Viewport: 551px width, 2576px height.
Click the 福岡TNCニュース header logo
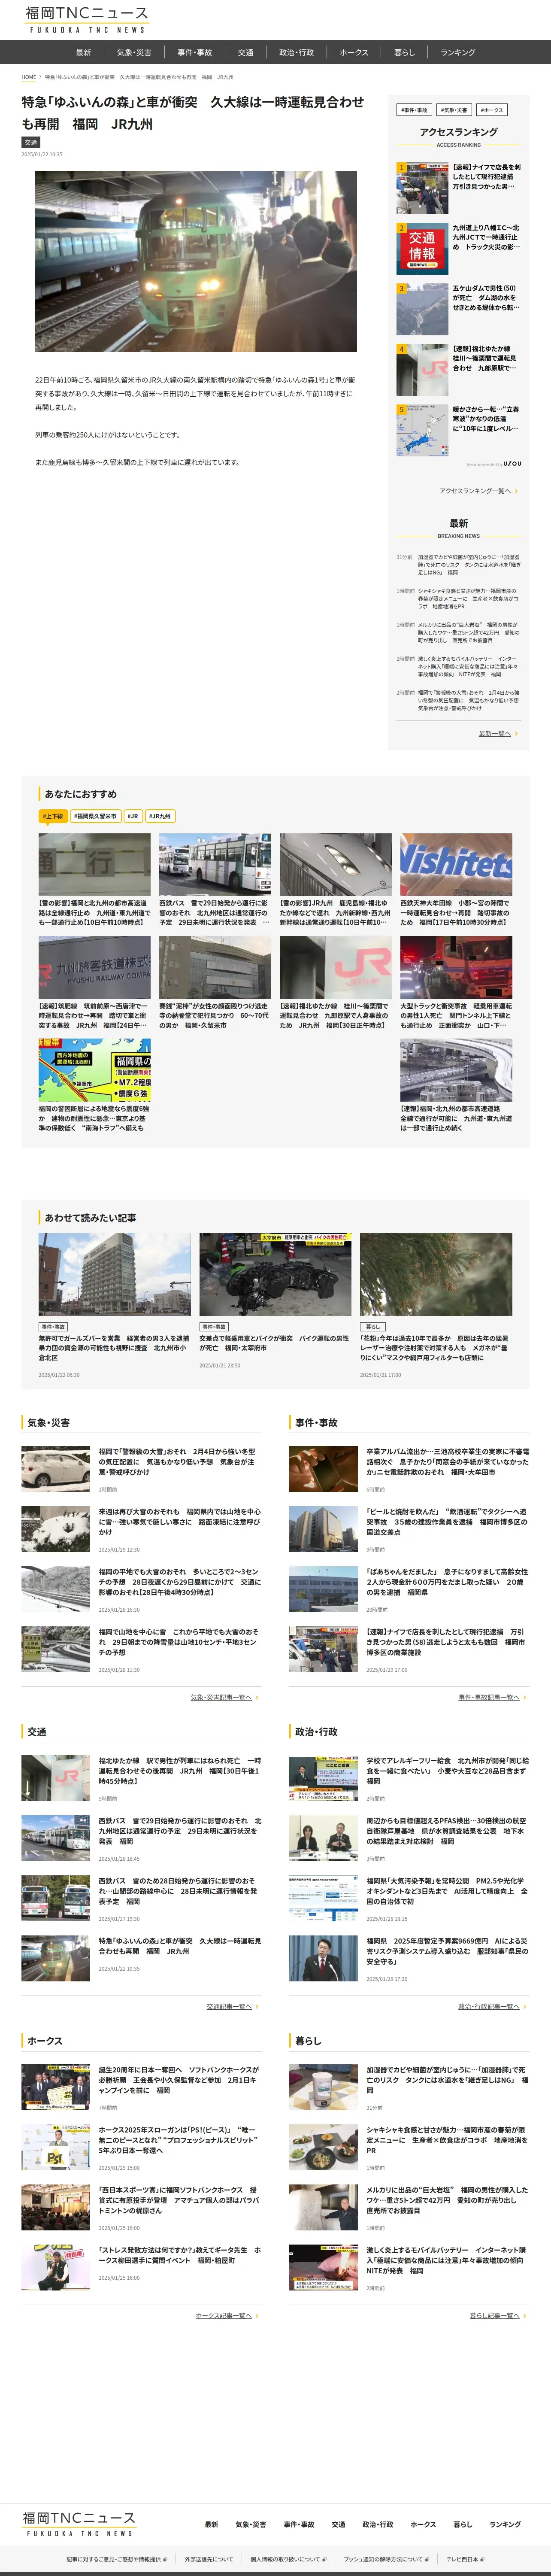[x=87, y=19]
